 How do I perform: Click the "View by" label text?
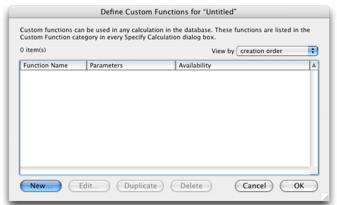click(223, 51)
